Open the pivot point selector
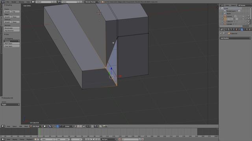Screen dimensions: 252x141 tap(51, 126)
